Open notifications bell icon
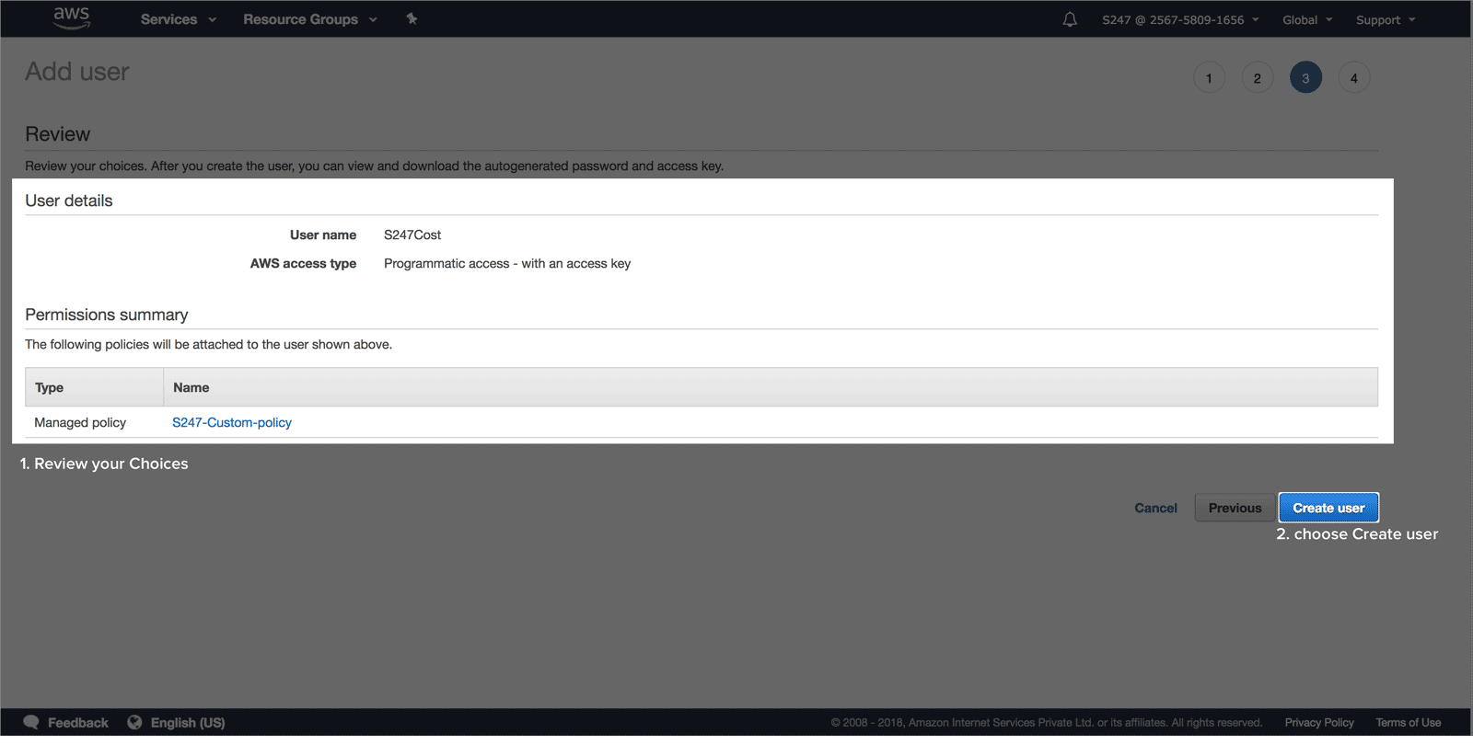1473x745 pixels. pos(1070,19)
